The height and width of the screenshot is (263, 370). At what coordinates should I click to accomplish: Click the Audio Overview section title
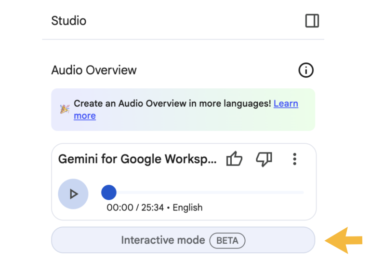94,70
